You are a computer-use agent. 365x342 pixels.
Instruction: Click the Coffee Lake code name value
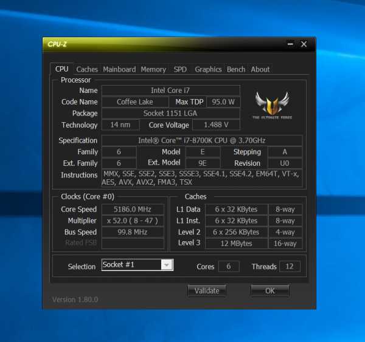coord(135,102)
